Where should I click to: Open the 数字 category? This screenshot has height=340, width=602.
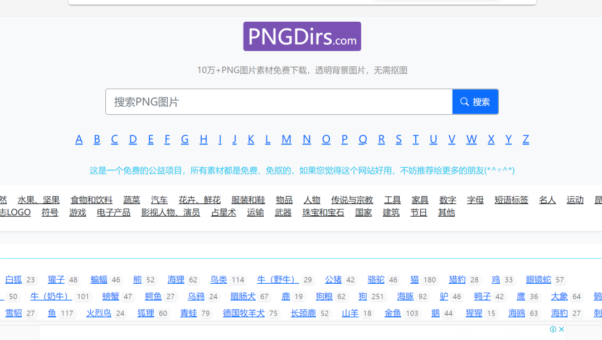(448, 200)
